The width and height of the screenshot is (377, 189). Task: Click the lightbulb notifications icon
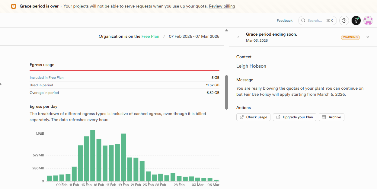356,21
